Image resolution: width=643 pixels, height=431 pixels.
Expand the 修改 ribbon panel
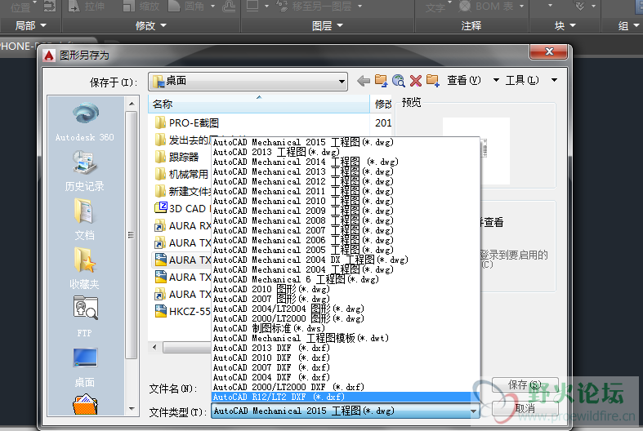151,25
